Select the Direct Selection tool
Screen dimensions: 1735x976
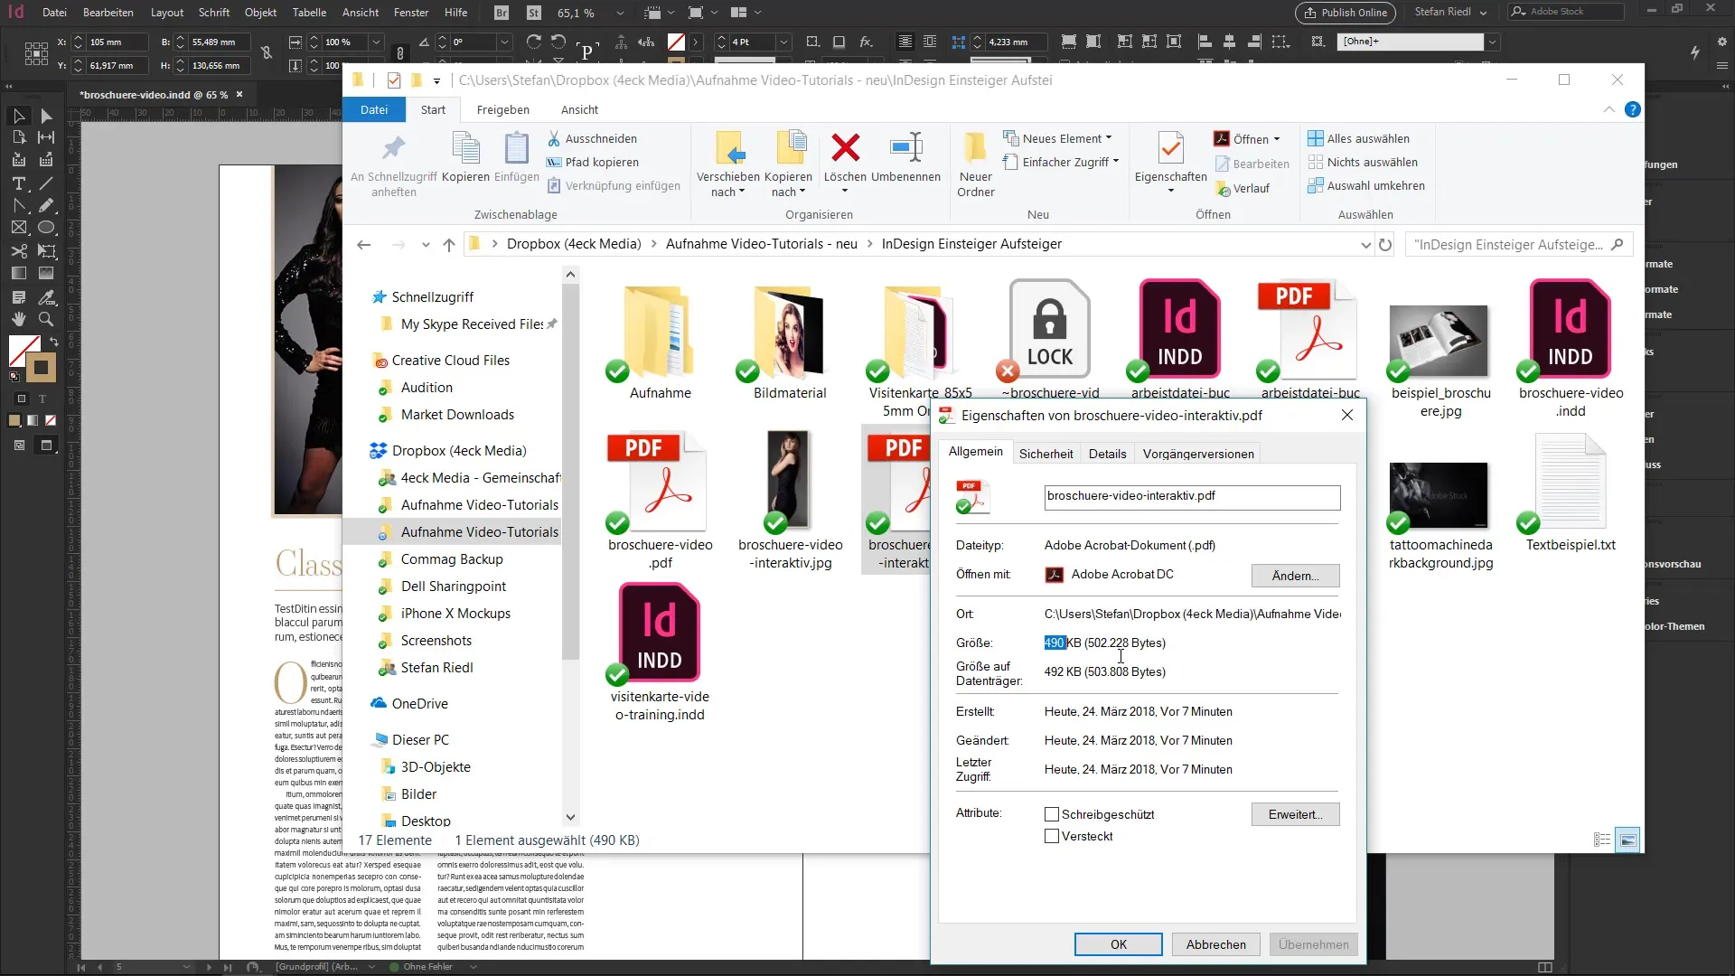pos(46,116)
